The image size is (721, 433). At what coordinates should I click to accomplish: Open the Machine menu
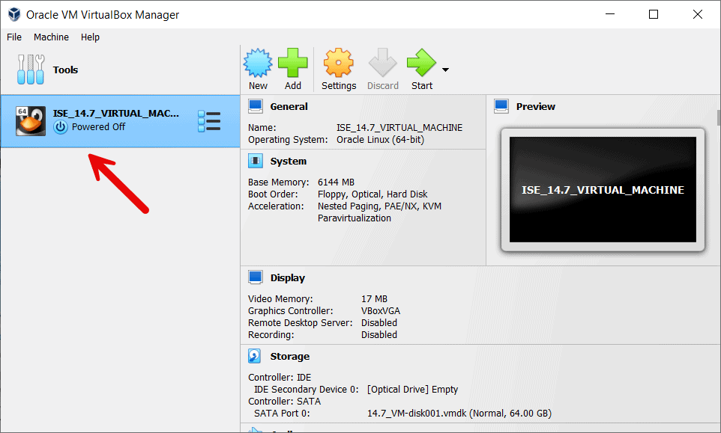click(x=51, y=37)
